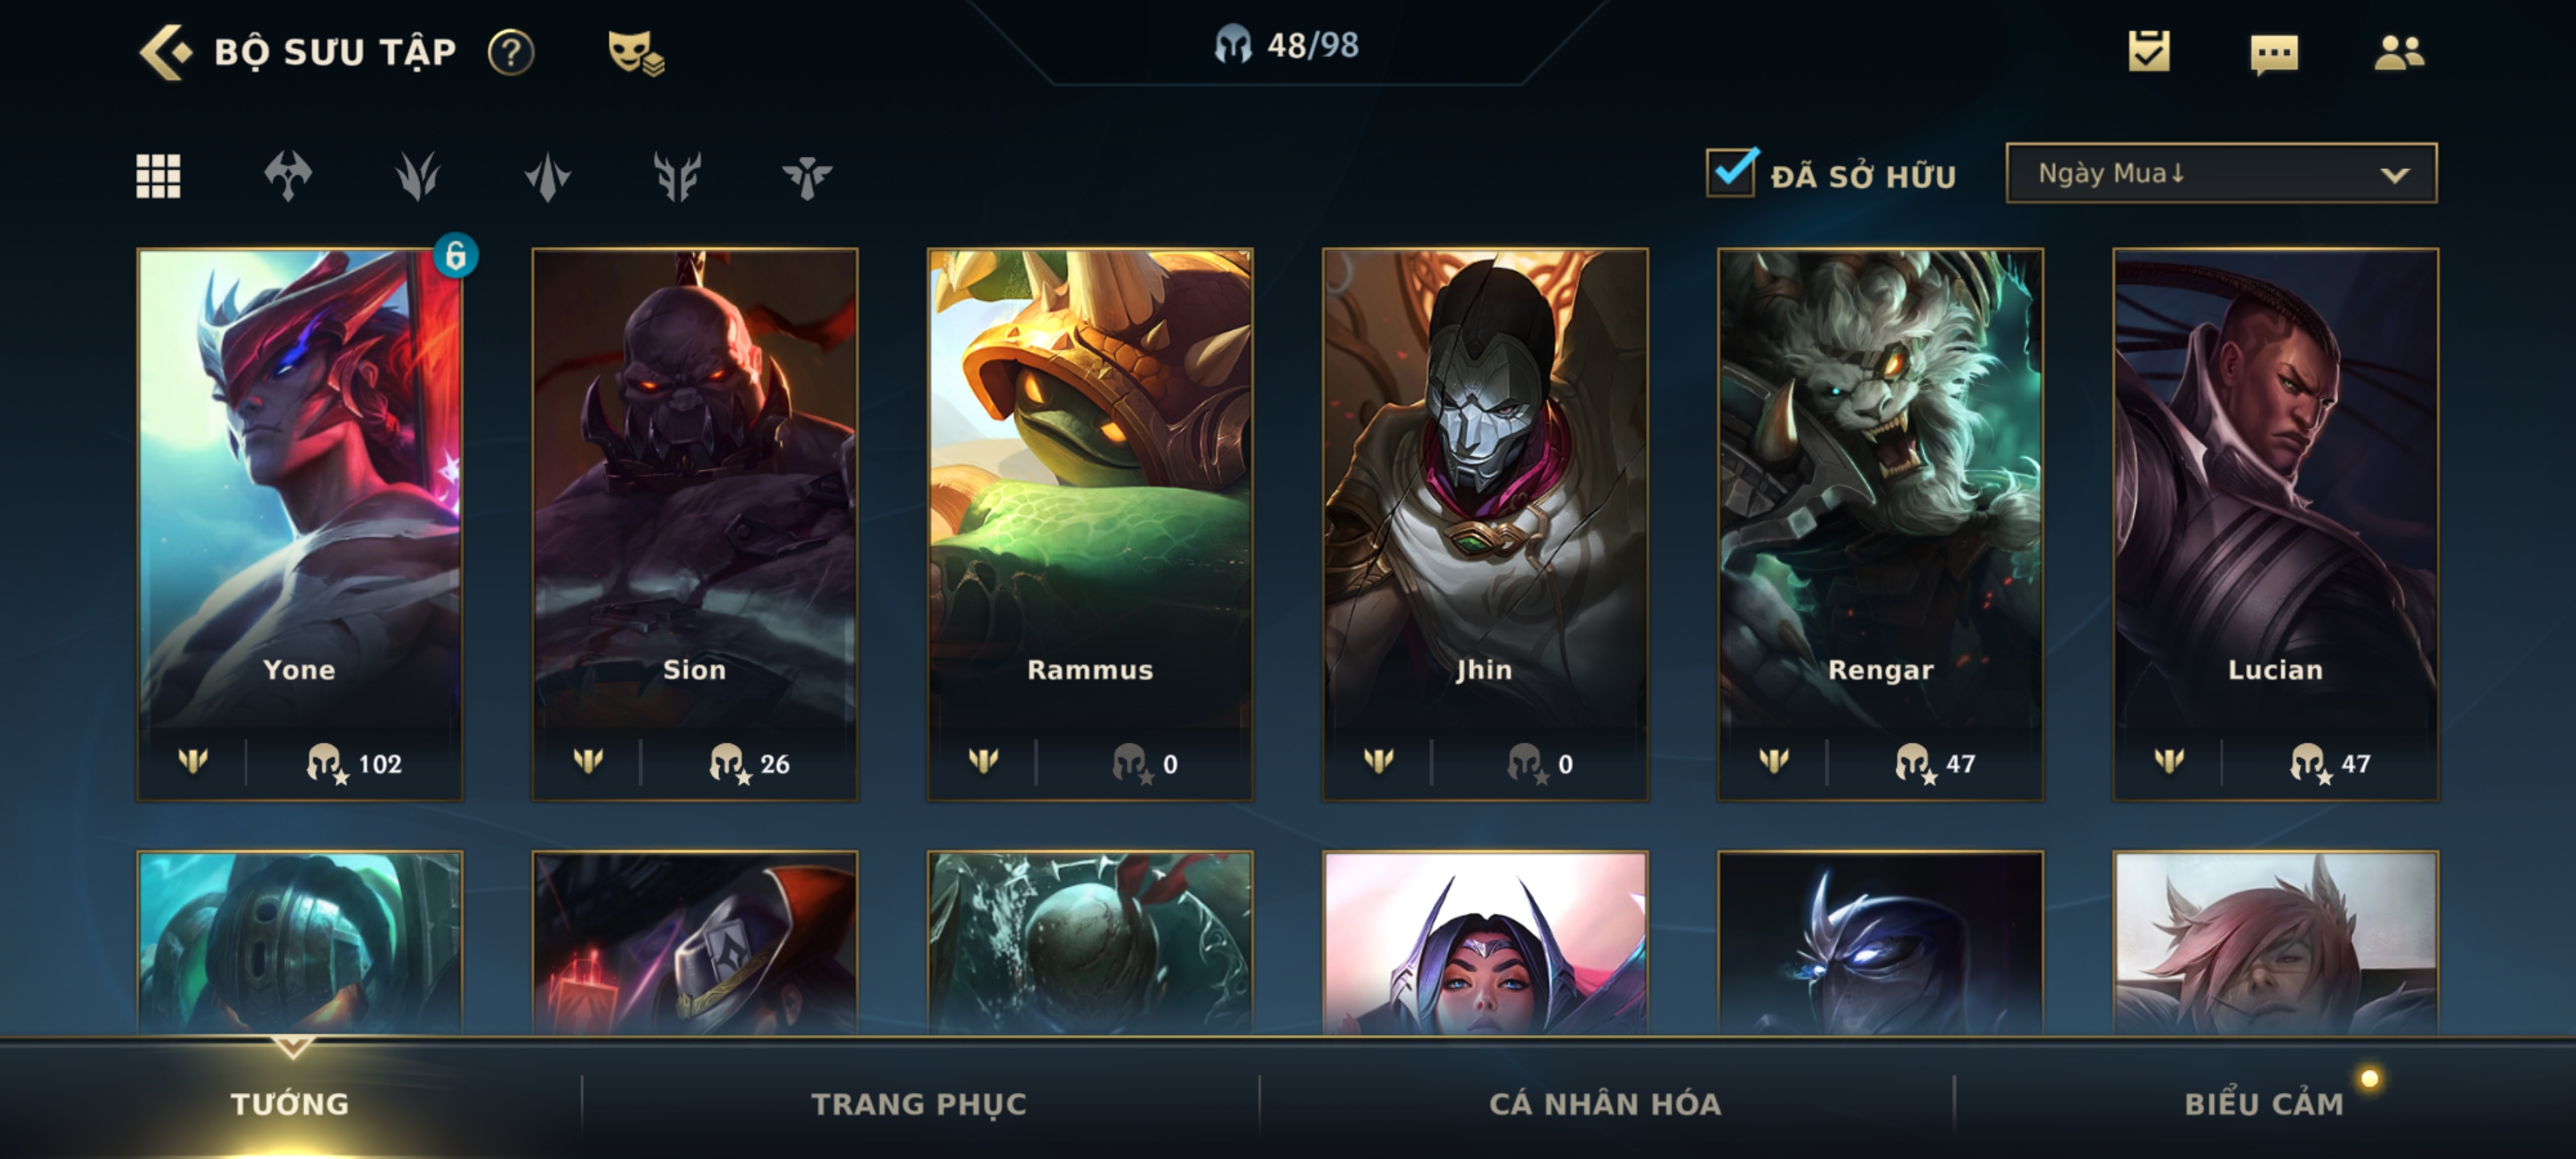This screenshot has height=1159, width=2576.
Task: Filter champions by the first role icon
Action: point(288,176)
